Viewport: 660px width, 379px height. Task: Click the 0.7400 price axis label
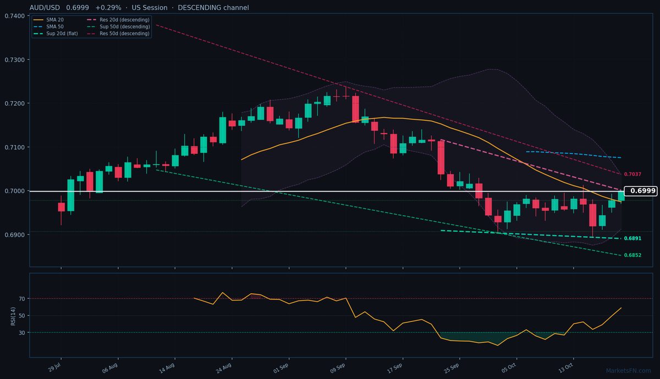pos(14,16)
